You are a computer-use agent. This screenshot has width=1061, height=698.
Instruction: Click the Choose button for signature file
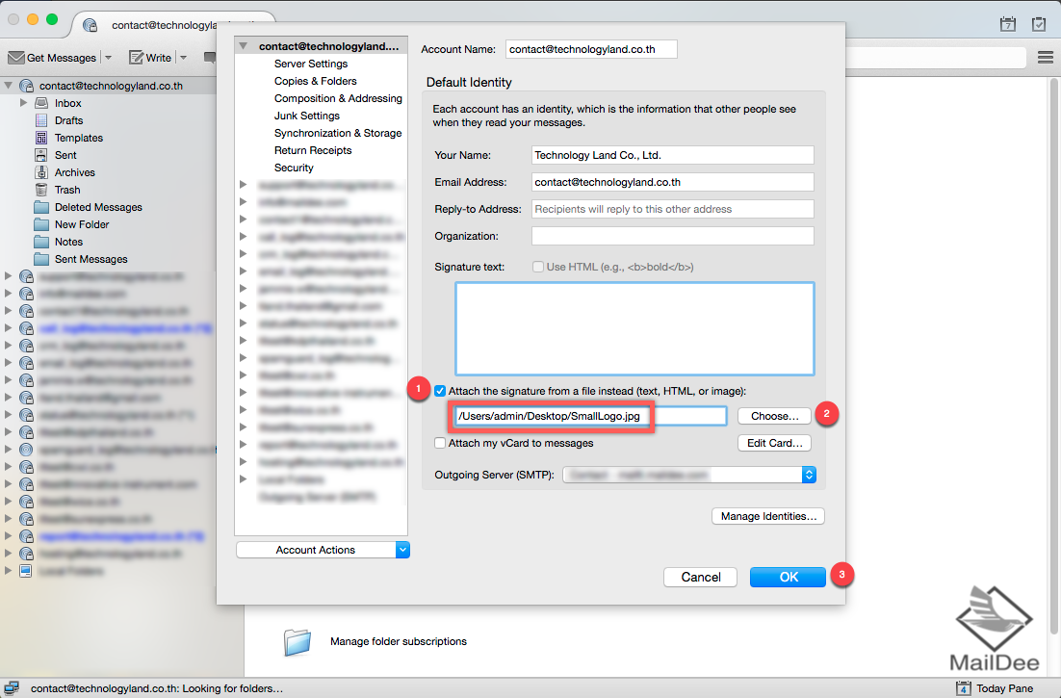pyautogui.click(x=774, y=416)
